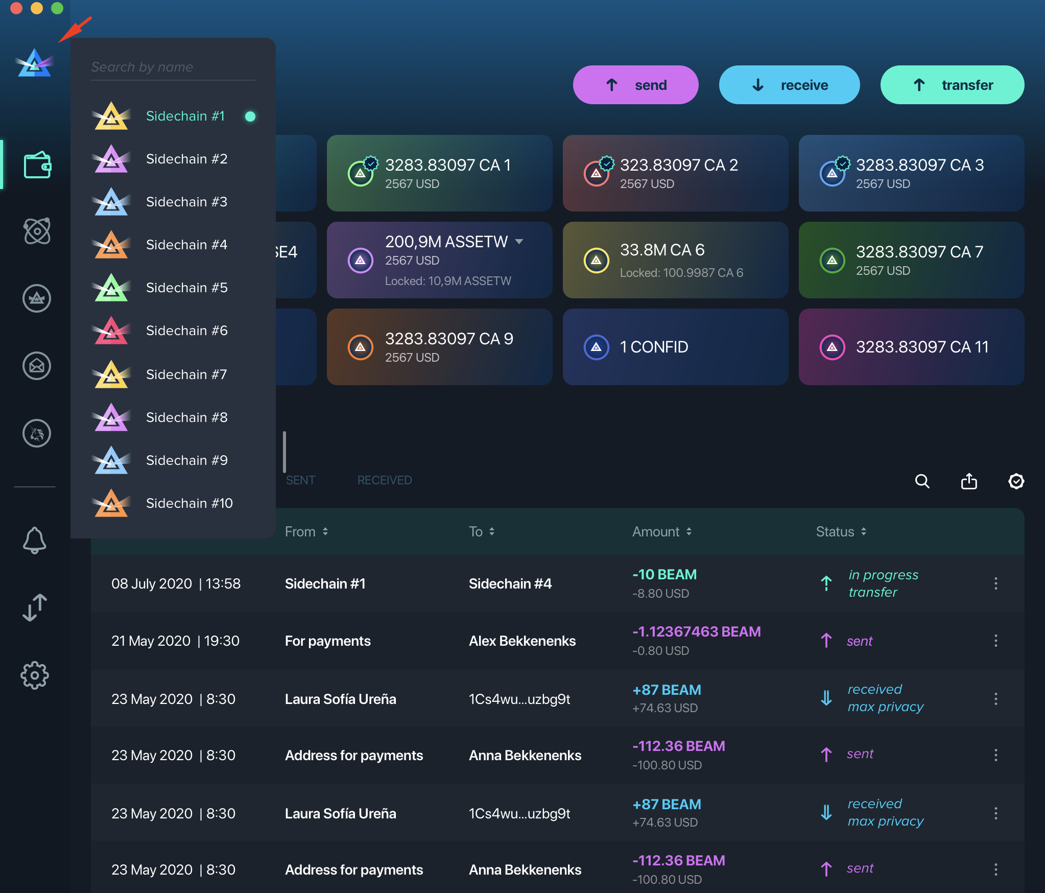Click the envelope messages sidebar icon
Screen dimensions: 1045x893
tap(37, 366)
